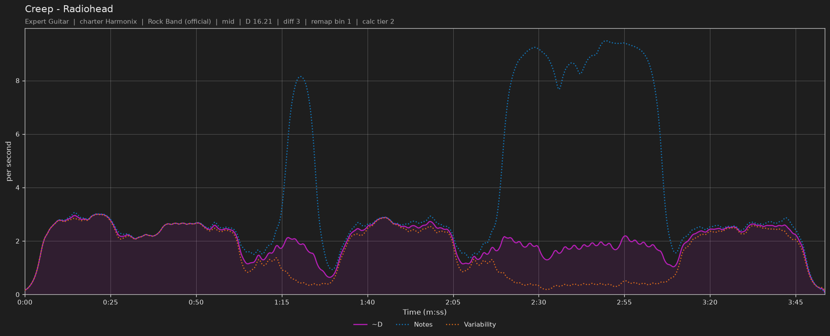This screenshot has width=830, height=336.
Task: Click 'calc tier 2' in the subtitle
Action: 378,22
